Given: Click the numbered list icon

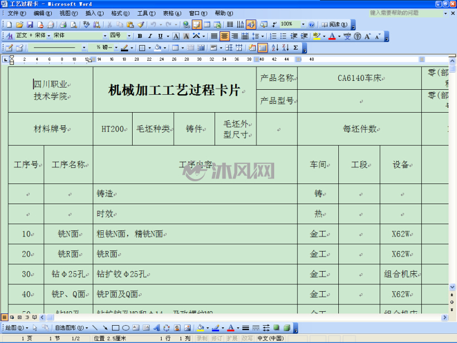Looking at the screenshot, I should [273, 36].
